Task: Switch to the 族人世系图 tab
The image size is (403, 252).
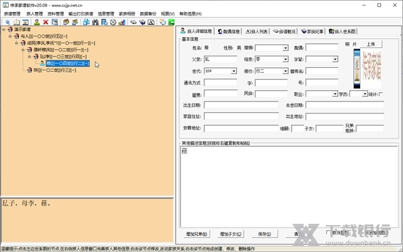Action: coord(342,32)
